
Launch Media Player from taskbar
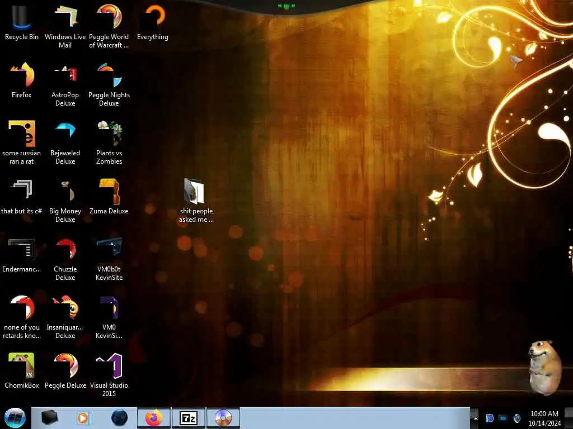pyautogui.click(x=83, y=418)
